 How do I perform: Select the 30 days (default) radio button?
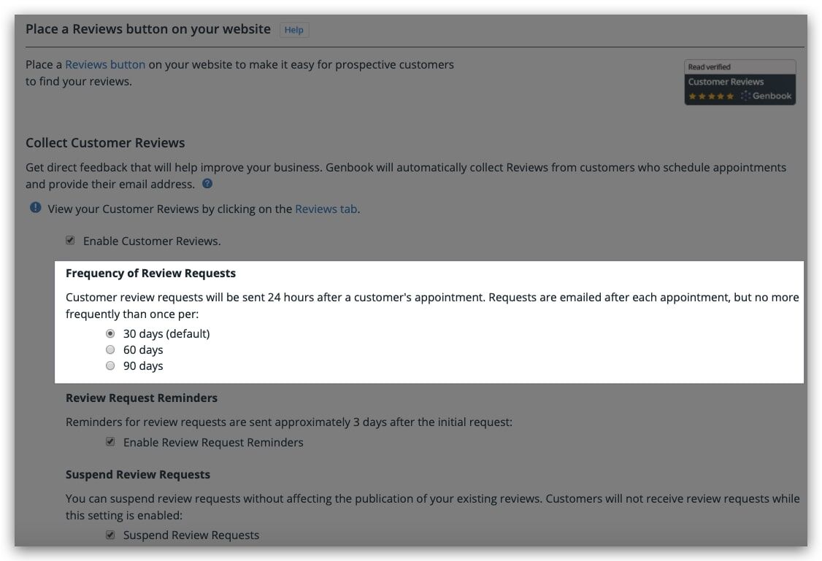pos(110,333)
